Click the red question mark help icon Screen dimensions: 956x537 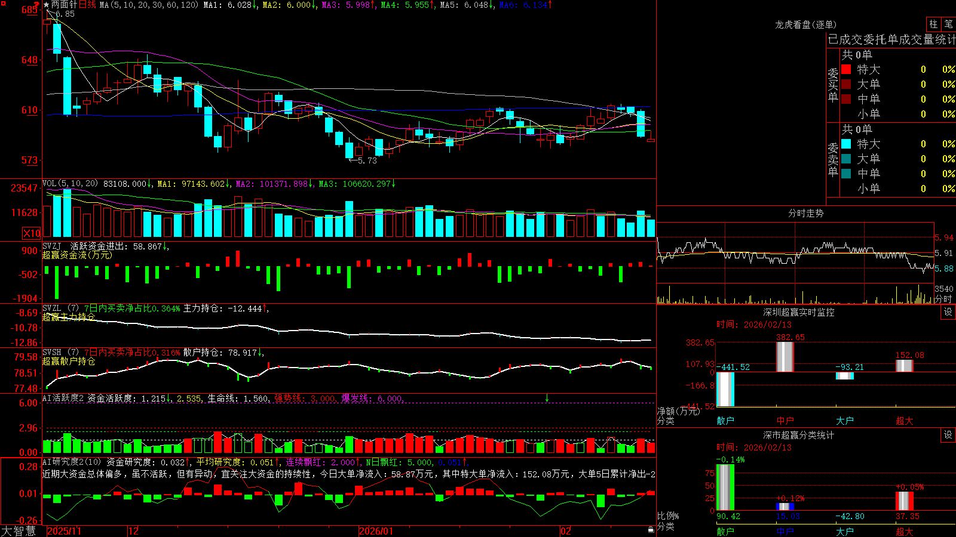click(x=38, y=5)
